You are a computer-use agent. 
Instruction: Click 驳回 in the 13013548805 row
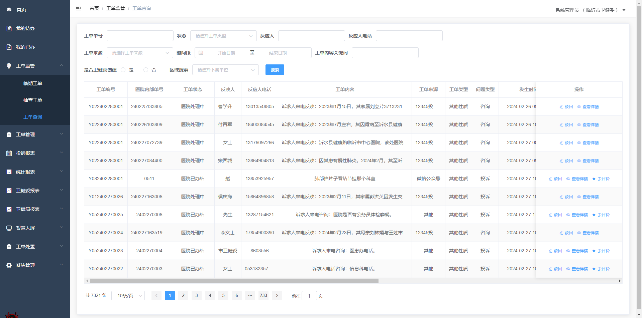(x=566, y=107)
